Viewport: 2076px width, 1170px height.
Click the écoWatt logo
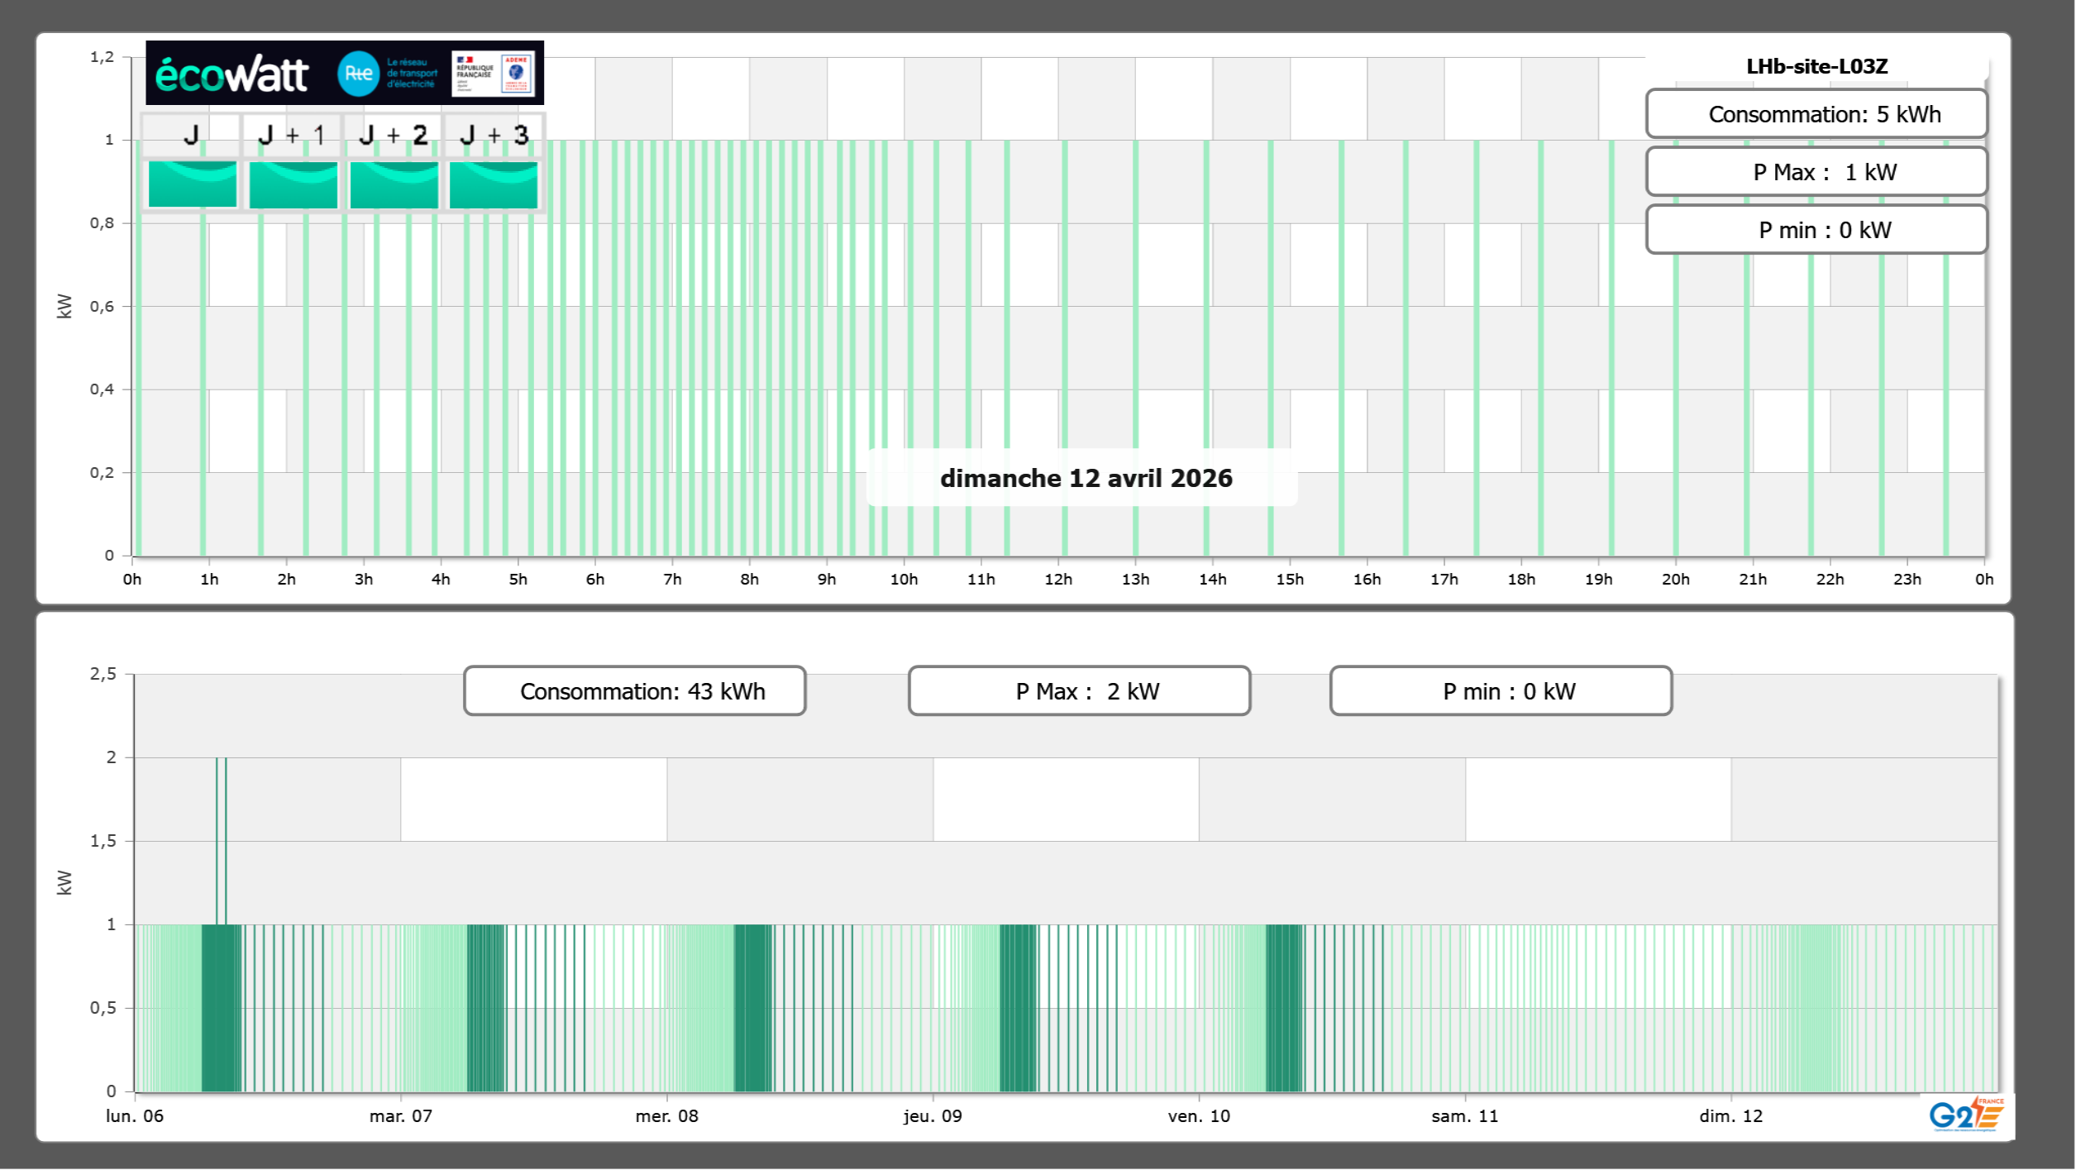coord(231,74)
